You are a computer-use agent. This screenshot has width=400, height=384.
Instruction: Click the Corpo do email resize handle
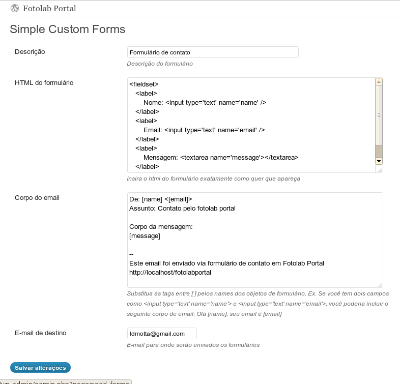[380, 285]
